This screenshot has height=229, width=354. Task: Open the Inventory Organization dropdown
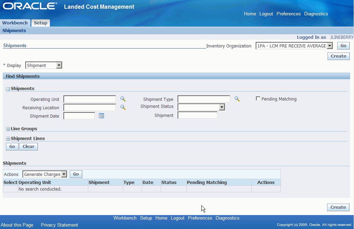[294, 46]
